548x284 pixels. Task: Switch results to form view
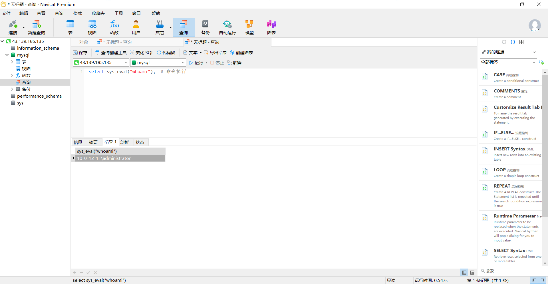(x=472, y=273)
